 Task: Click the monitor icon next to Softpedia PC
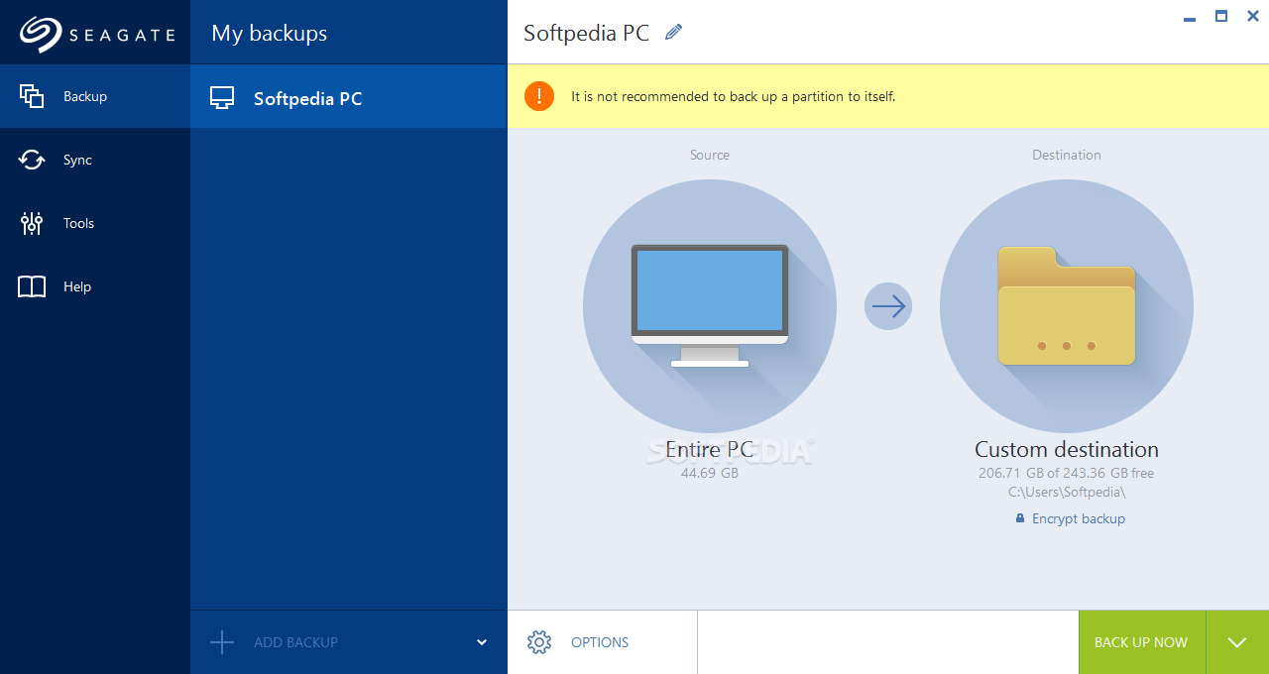[220, 96]
